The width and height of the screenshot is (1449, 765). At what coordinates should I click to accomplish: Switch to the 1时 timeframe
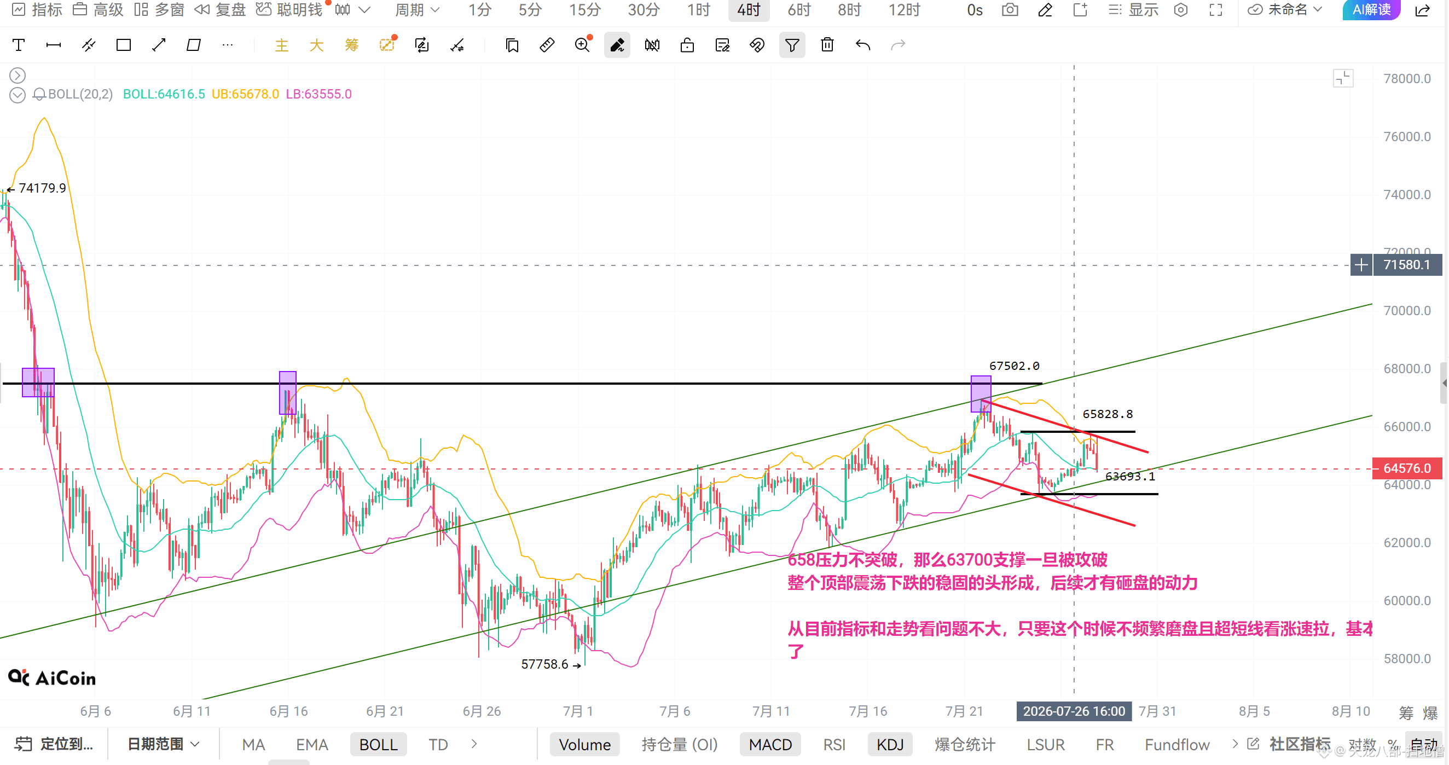click(x=699, y=10)
